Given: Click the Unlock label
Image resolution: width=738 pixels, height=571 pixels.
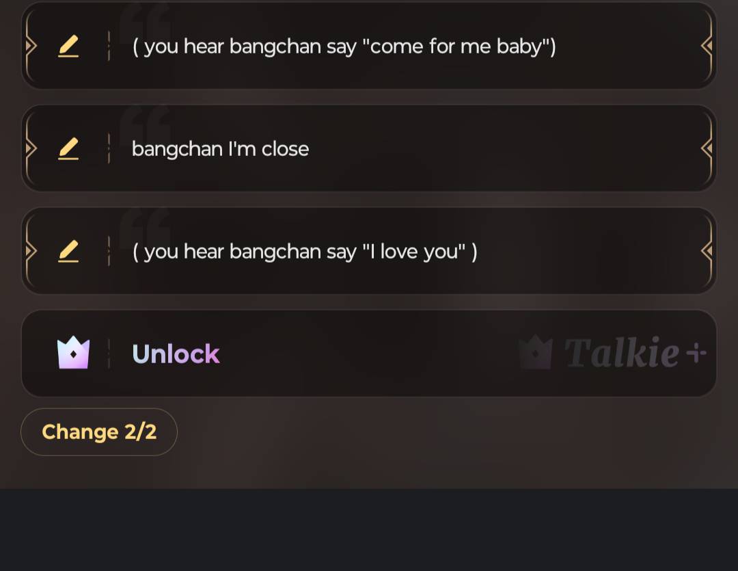Looking at the screenshot, I should point(176,354).
